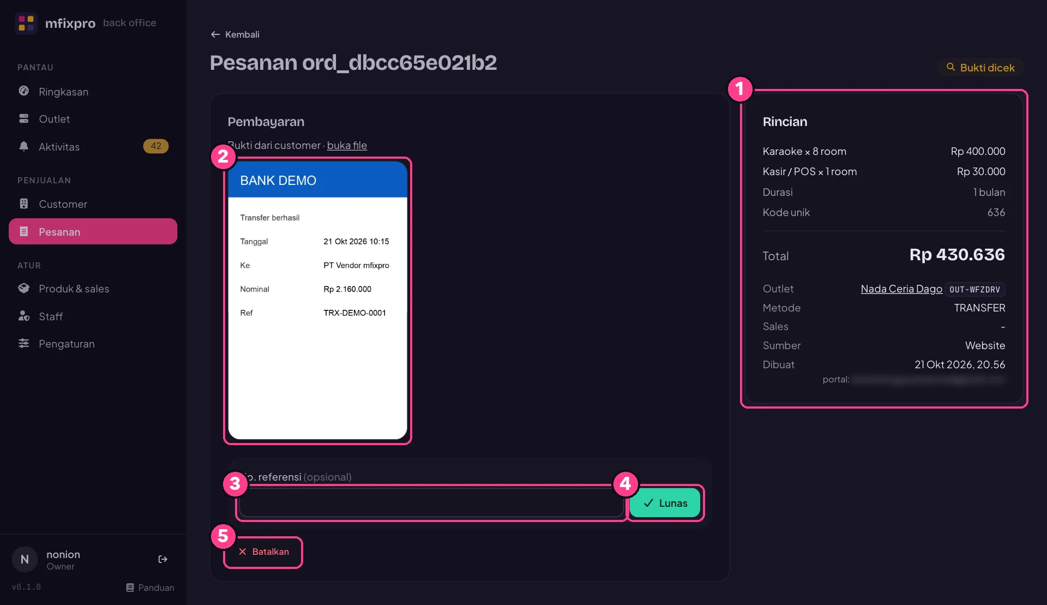Screen dimensions: 1047x605
Task: Open Ringkasan via its dashboard icon
Action: [24, 91]
